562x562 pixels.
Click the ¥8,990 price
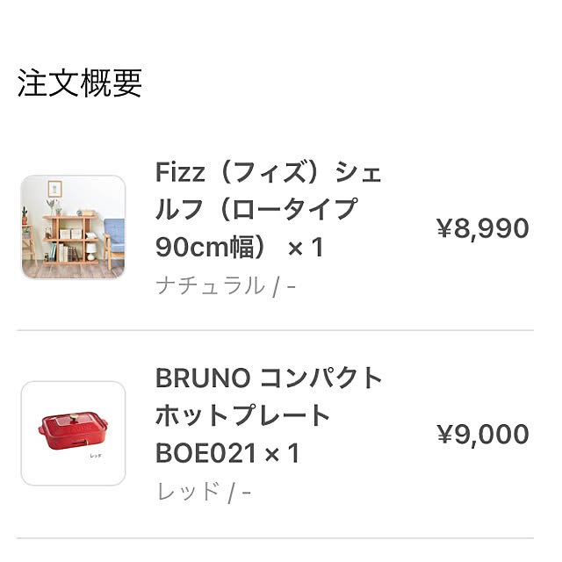pyautogui.click(x=483, y=228)
